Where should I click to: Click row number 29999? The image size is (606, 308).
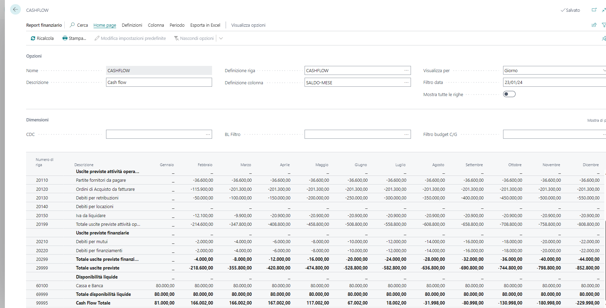[x=42, y=268]
